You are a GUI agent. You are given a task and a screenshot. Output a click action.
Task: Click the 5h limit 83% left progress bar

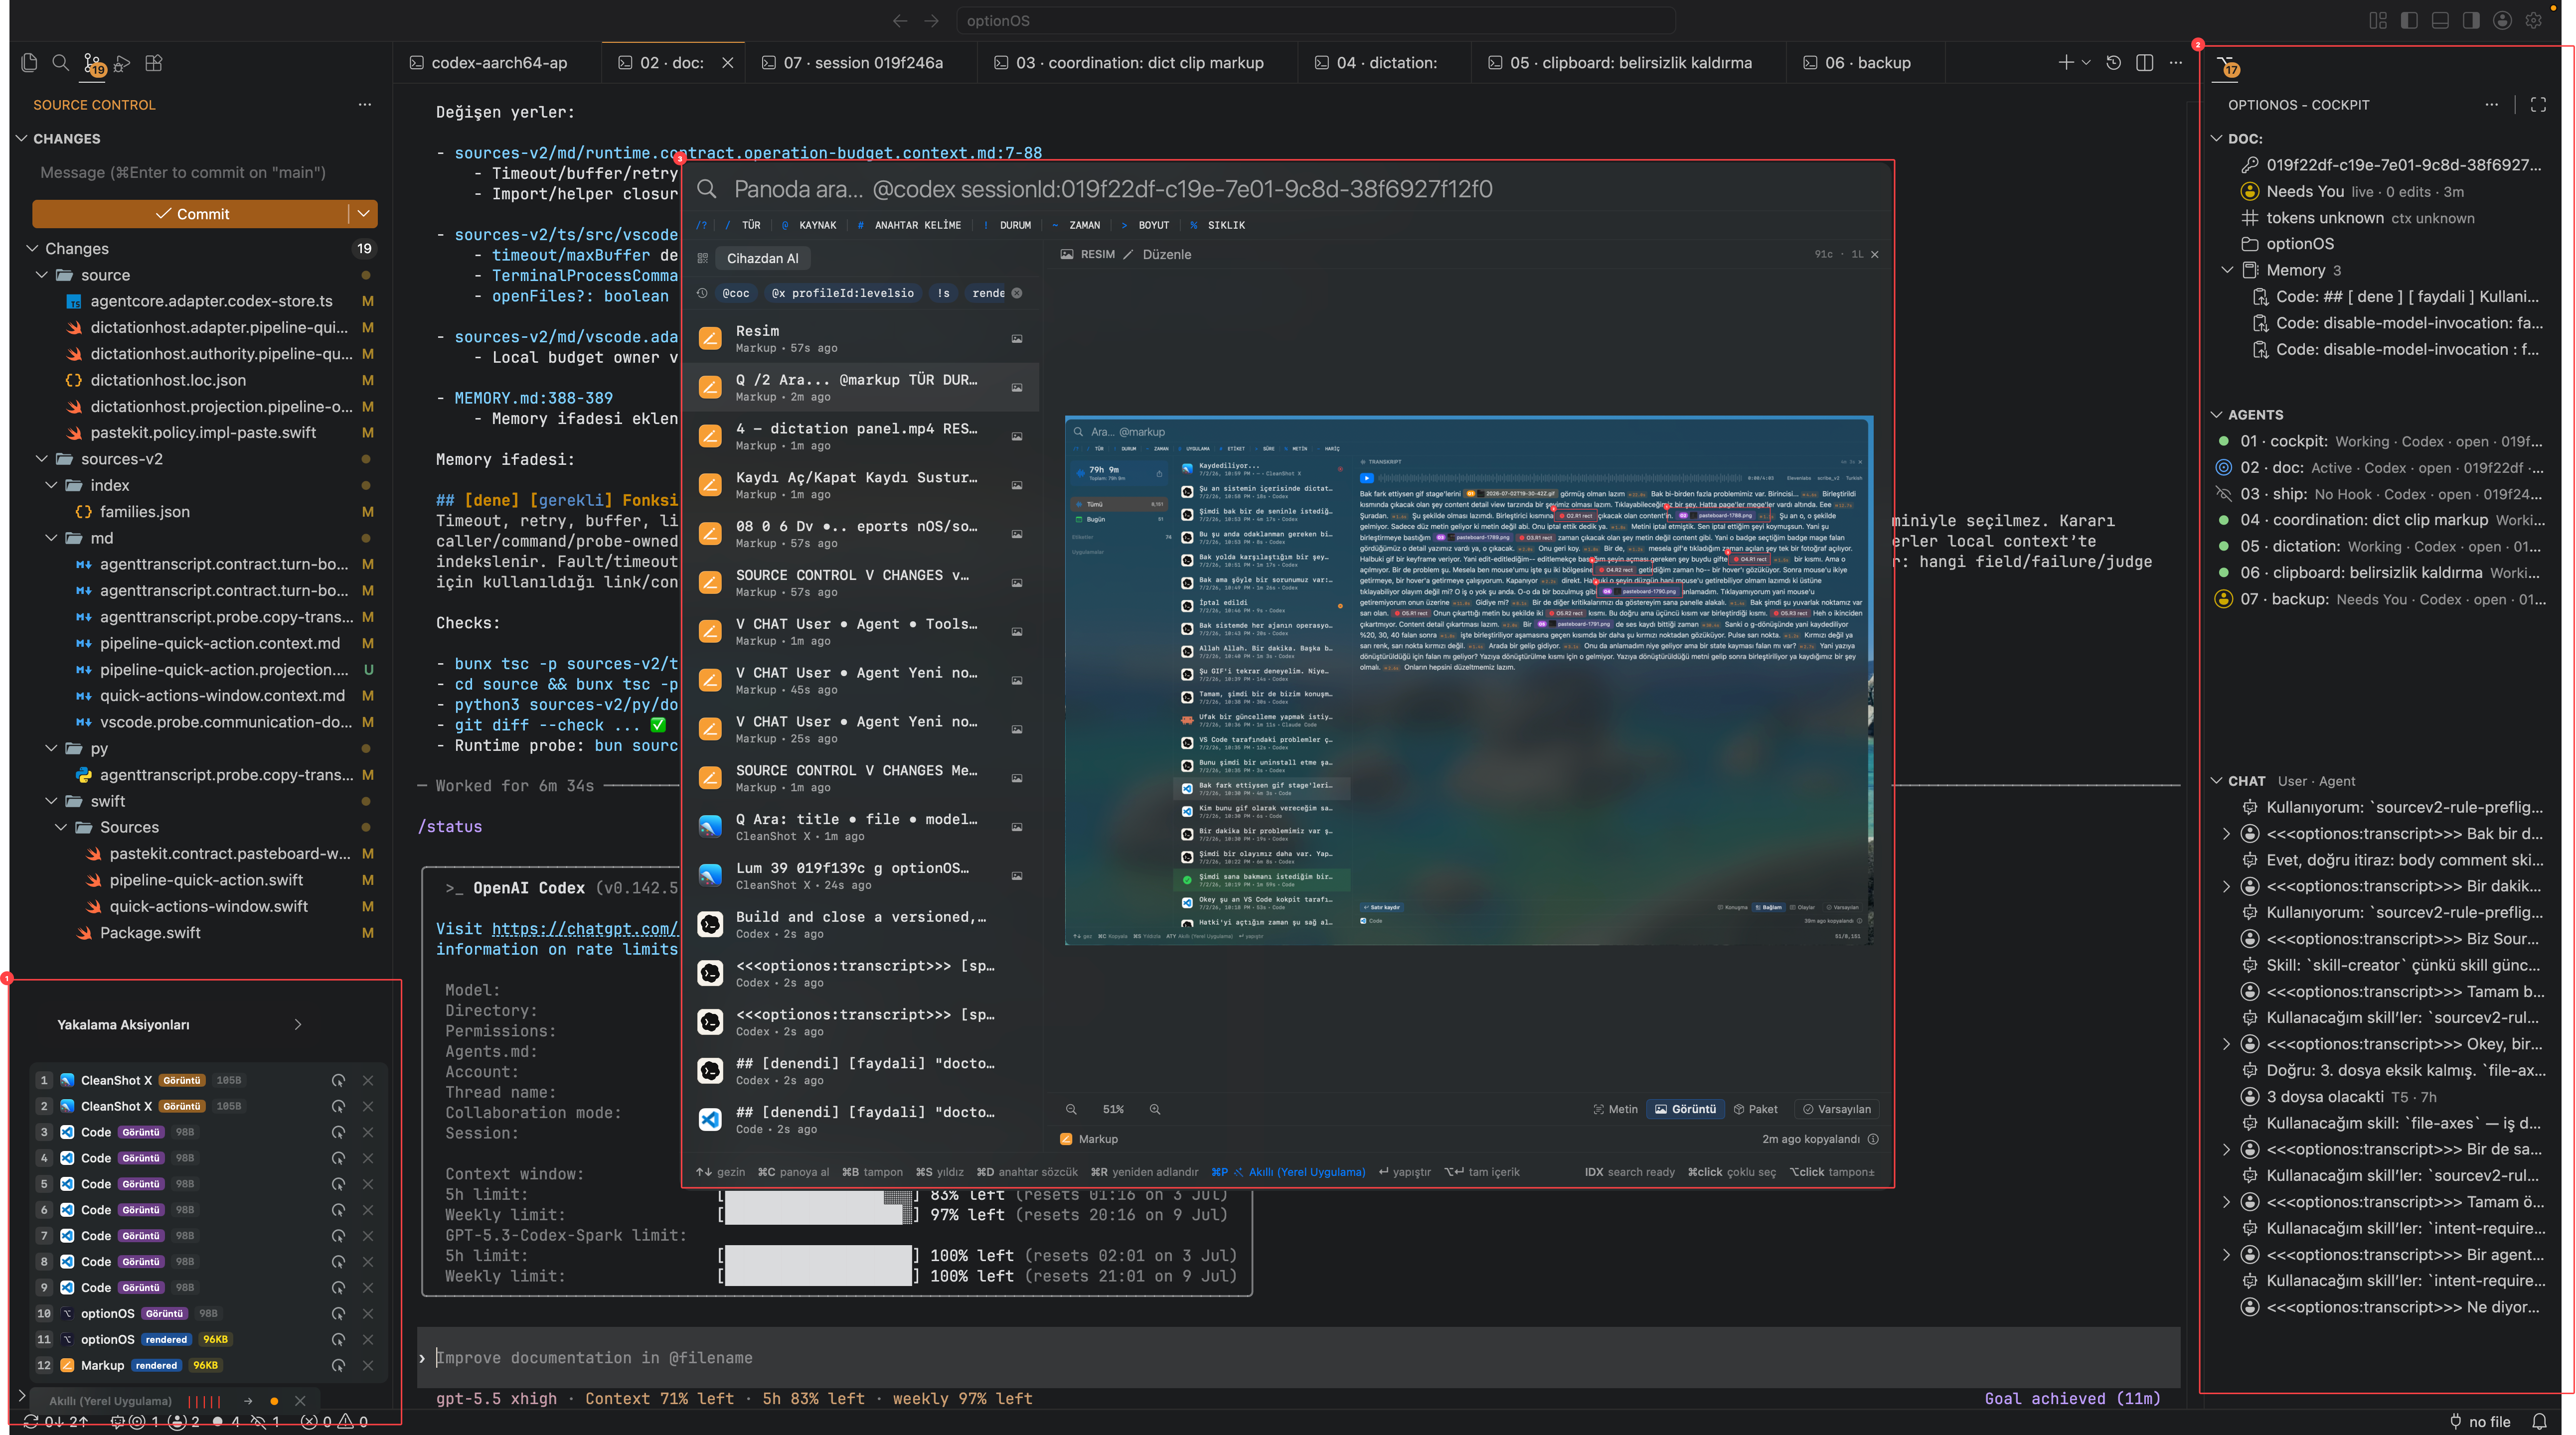pyautogui.click(x=817, y=1195)
